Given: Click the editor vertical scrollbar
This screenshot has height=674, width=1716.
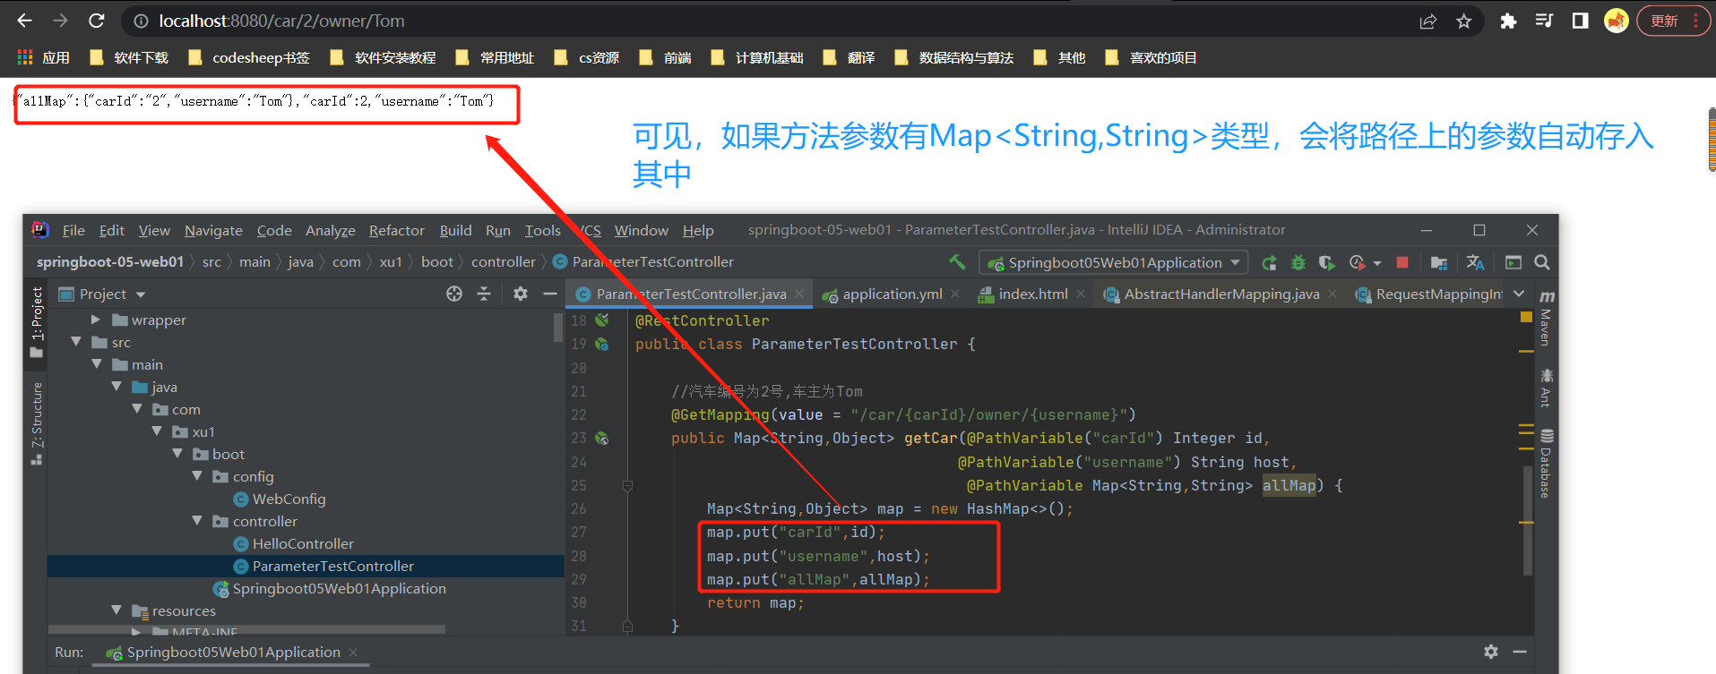Looking at the screenshot, I should pyautogui.click(x=1527, y=519).
